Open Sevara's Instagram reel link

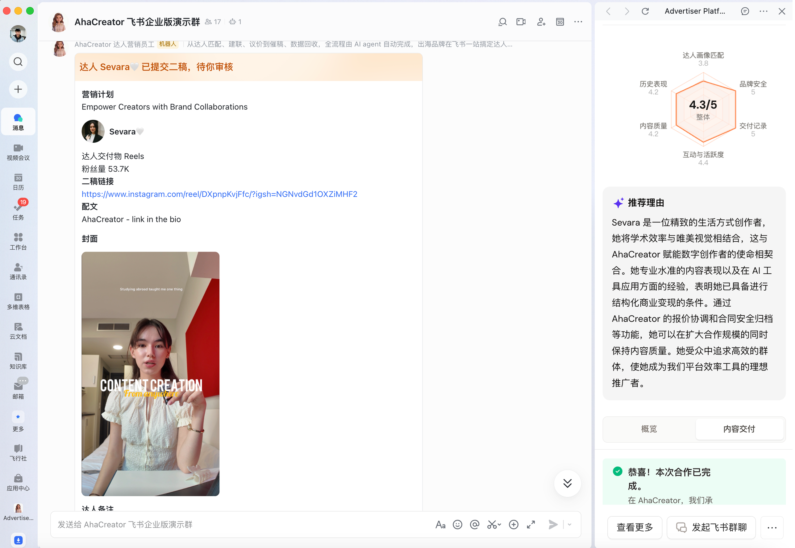219,194
